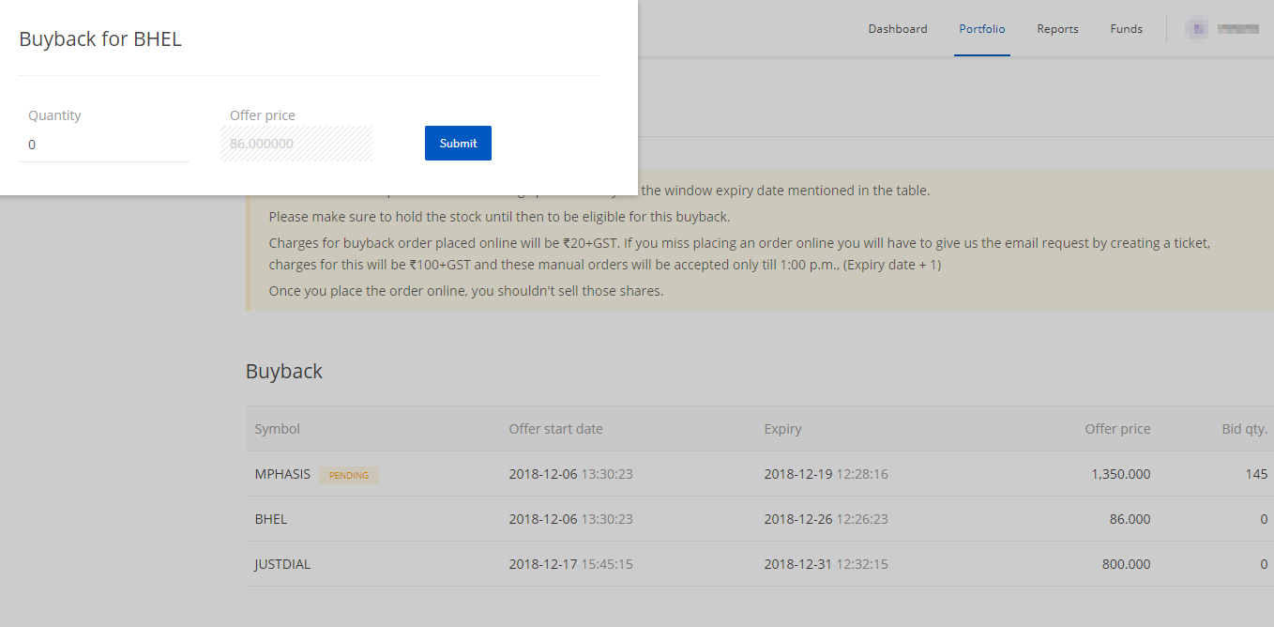Click JUSTDIAL expiry date 2018-12-31
This screenshot has width=1274, height=627.
798,564
